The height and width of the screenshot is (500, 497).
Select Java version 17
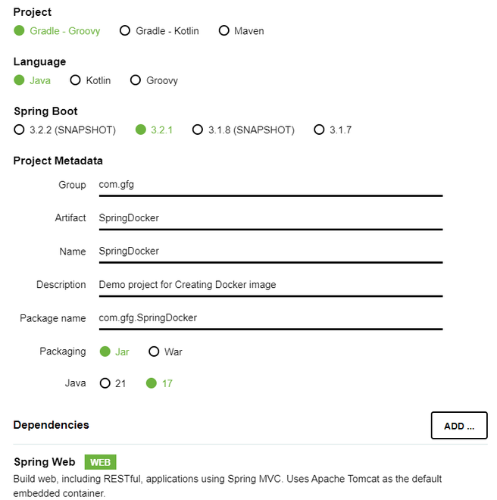coord(151,383)
